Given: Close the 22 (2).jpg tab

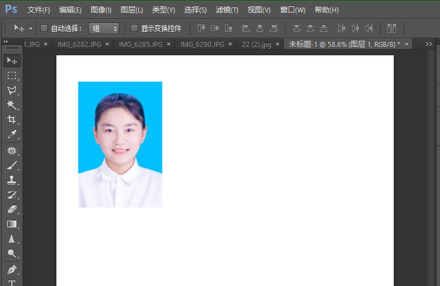Looking at the screenshot, I should [x=277, y=44].
